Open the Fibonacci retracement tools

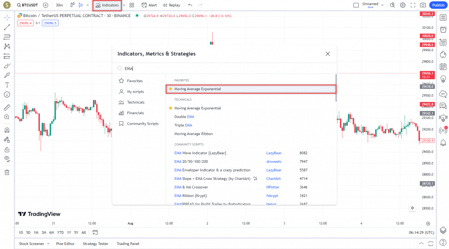click(x=7, y=37)
